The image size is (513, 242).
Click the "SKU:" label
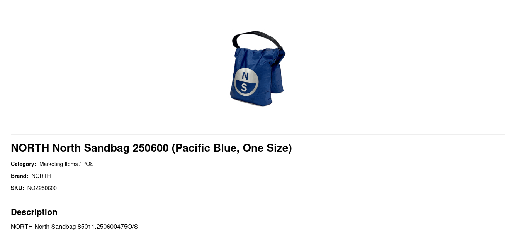point(17,188)
